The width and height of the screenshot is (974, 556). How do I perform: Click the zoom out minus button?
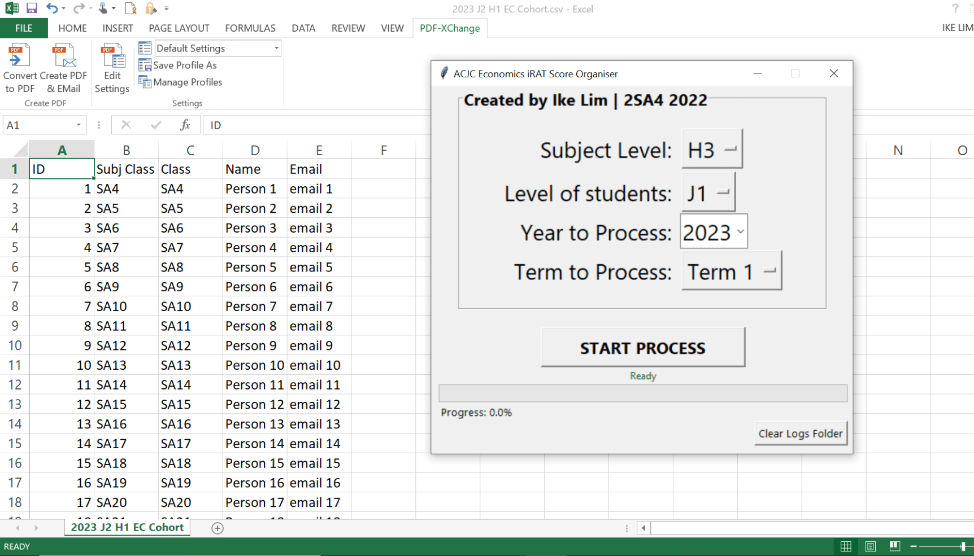tap(914, 546)
